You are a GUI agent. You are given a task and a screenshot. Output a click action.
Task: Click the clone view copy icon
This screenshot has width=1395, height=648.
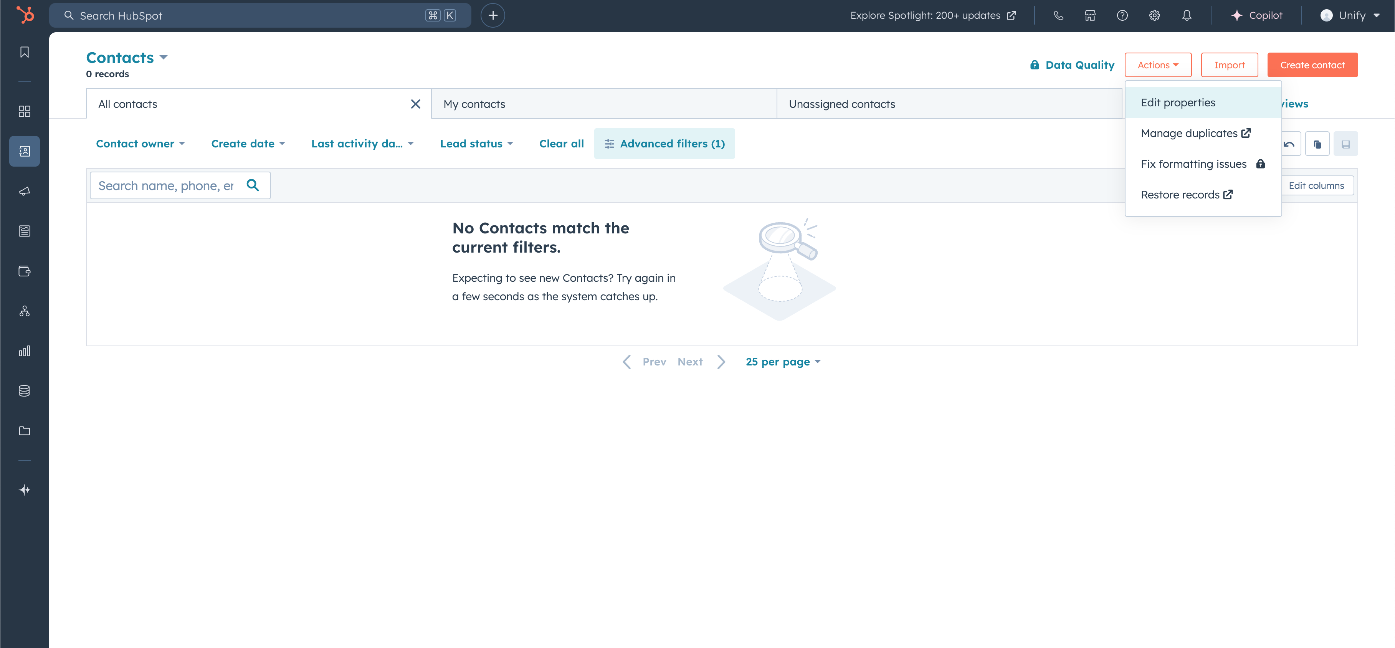click(1317, 144)
